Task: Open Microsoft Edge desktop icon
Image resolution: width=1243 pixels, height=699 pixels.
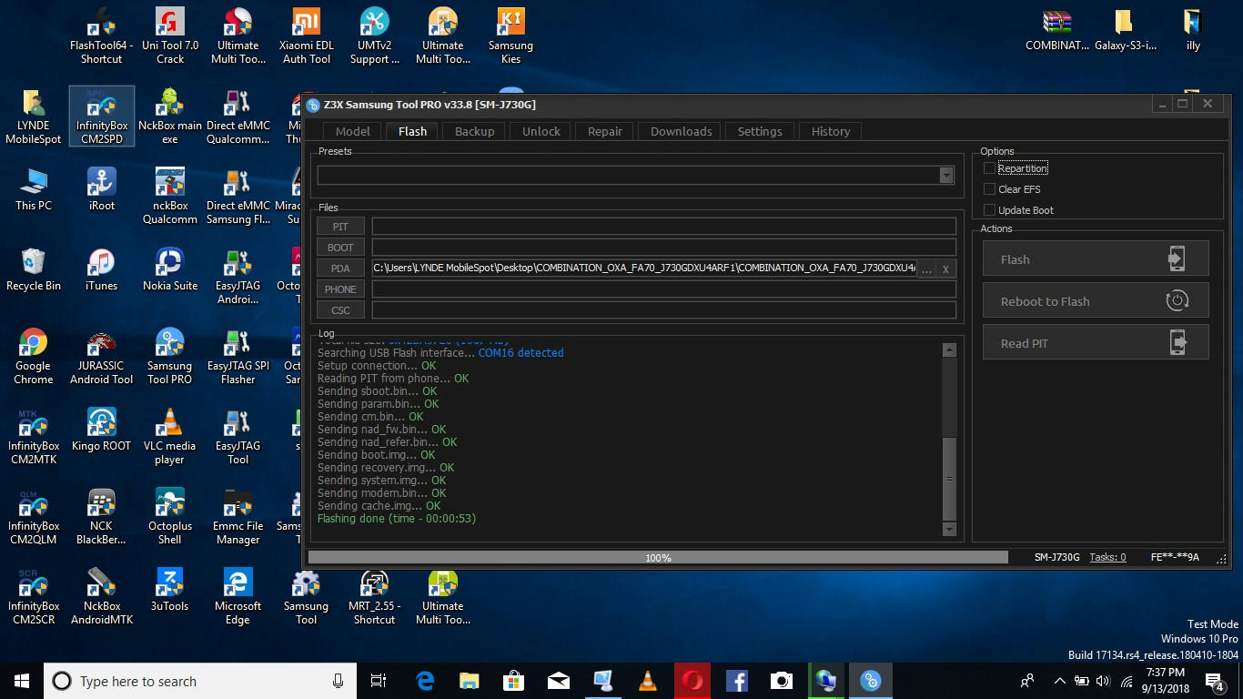Action: tap(237, 597)
